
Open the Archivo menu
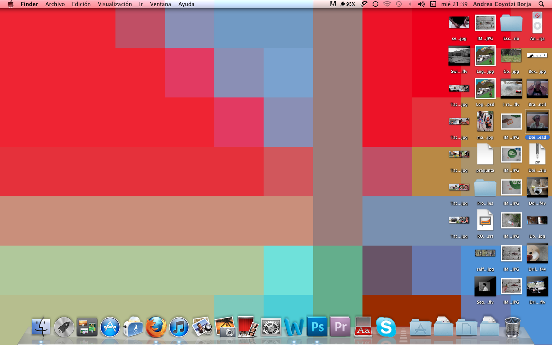[x=55, y=4]
